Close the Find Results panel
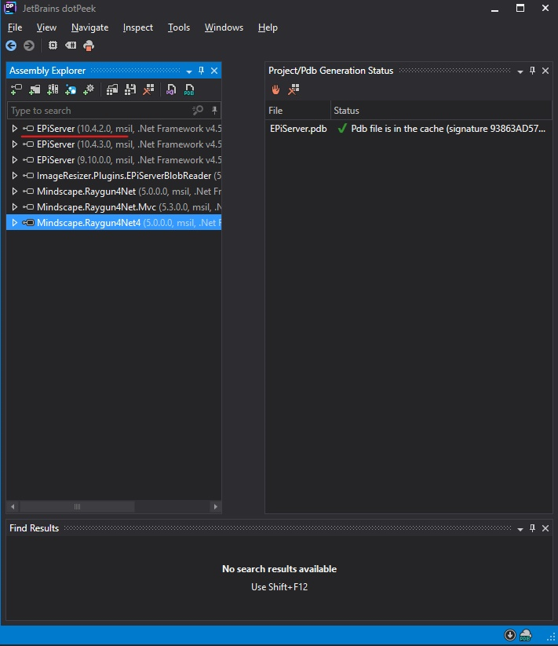The width and height of the screenshot is (558, 646). (545, 527)
